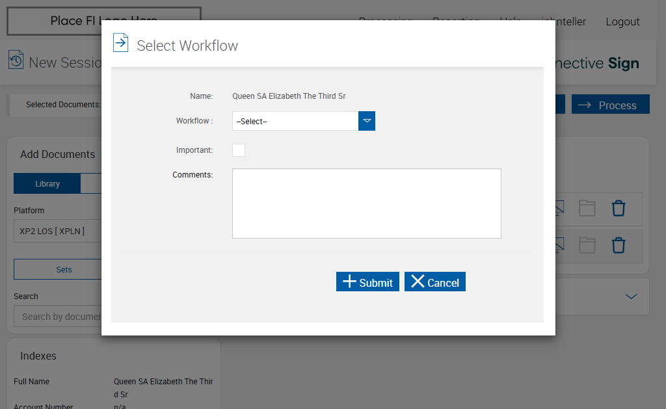Click the folder icon in first document row

[587, 208]
